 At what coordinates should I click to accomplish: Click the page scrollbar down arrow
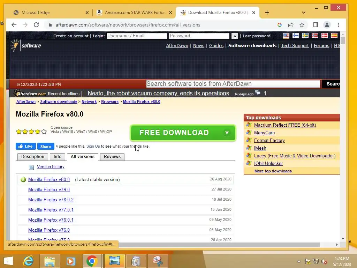(343, 239)
